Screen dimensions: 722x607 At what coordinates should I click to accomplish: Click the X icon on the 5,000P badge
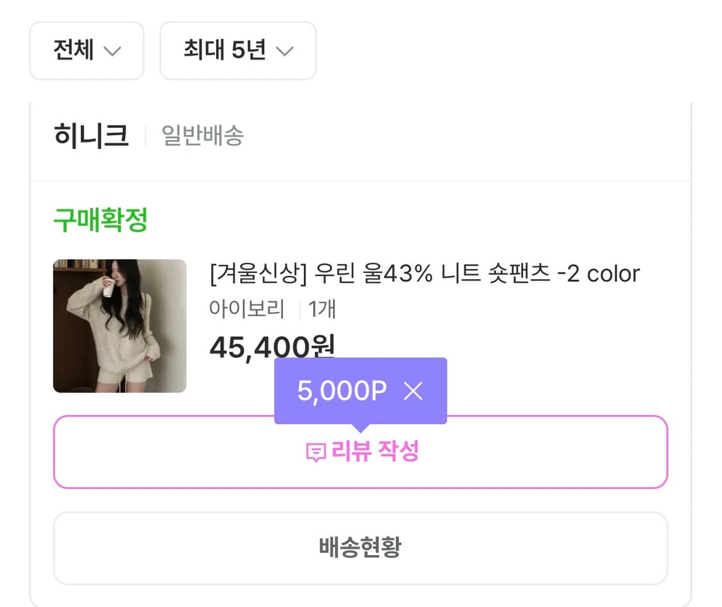coord(414,391)
